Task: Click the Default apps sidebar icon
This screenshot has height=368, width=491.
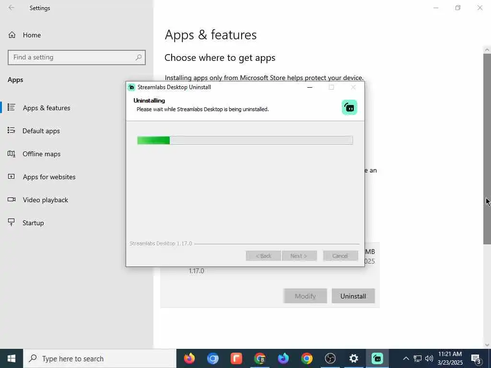Action: click(x=12, y=130)
